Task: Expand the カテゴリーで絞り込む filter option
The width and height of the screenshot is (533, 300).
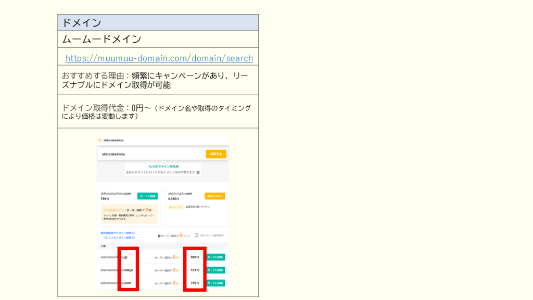Action: pos(211,235)
